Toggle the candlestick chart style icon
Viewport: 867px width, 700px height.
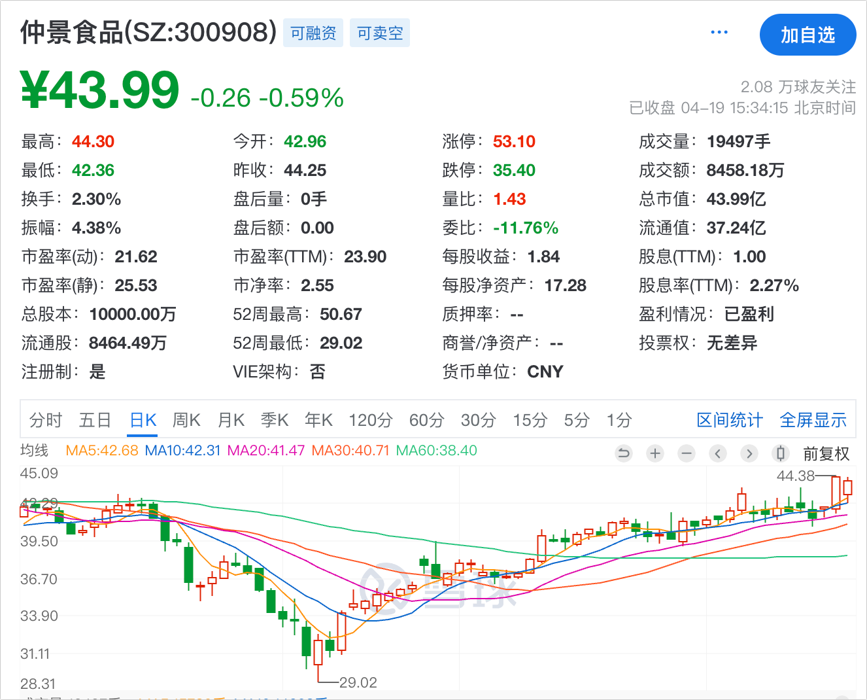click(x=780, y=453)
